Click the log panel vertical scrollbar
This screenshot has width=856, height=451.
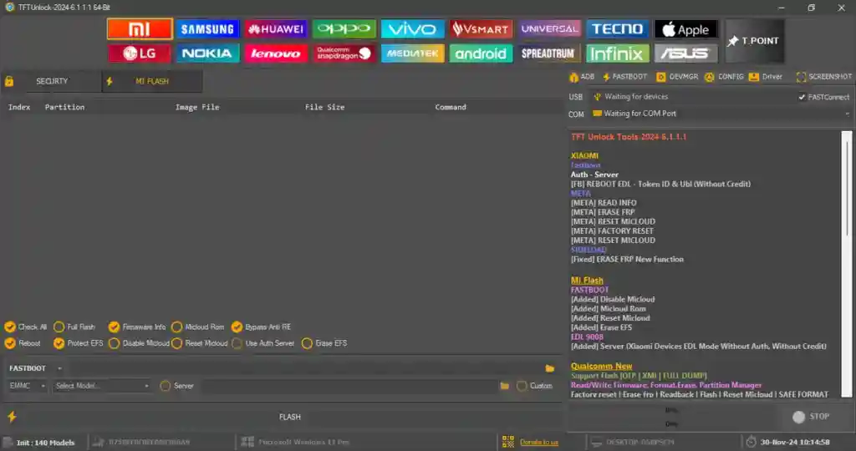[x=846, y=264]
